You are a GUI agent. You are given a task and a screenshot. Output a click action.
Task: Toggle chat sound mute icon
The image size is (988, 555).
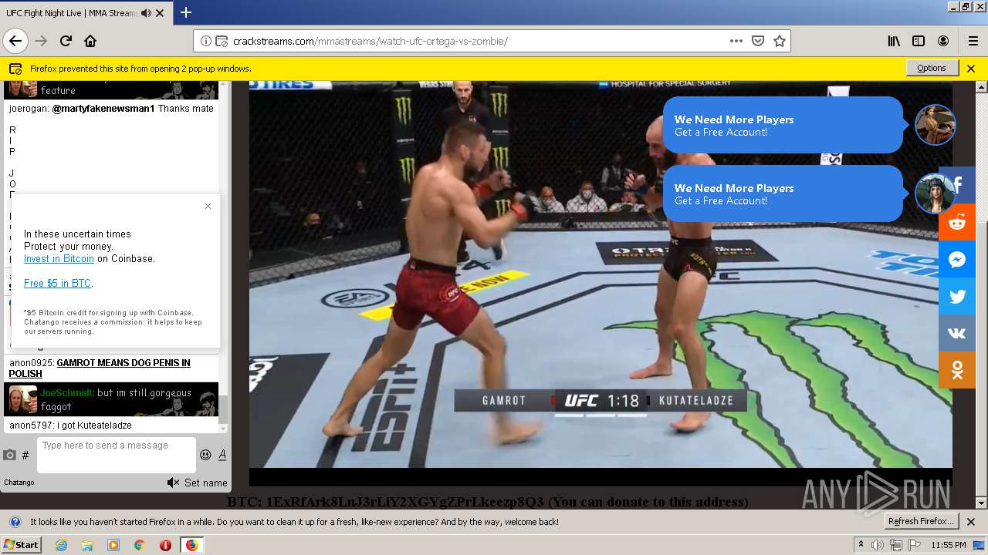173,483
